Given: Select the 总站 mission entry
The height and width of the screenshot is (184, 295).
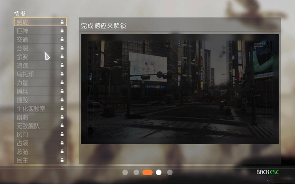Looking at the screenshot, I should pos(40,151).
